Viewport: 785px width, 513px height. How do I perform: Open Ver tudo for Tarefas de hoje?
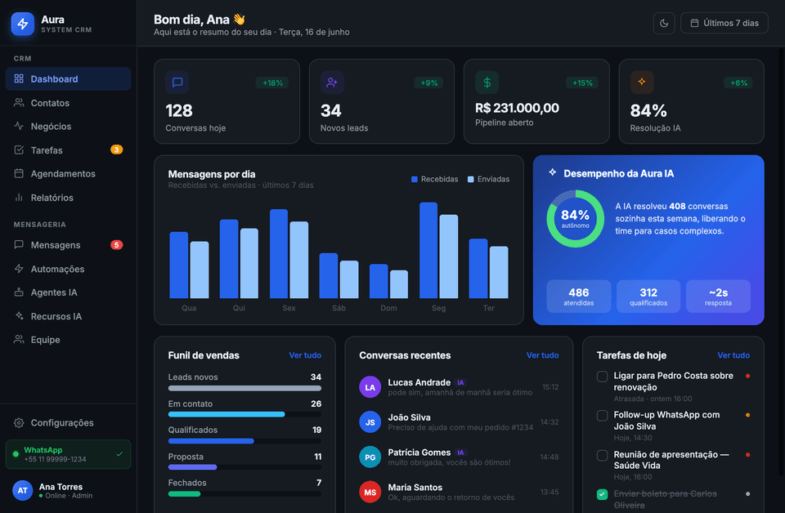[733, 355]
